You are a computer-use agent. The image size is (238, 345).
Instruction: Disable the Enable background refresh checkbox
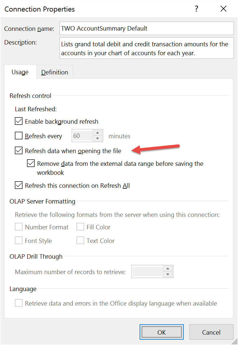pos(19,121)
